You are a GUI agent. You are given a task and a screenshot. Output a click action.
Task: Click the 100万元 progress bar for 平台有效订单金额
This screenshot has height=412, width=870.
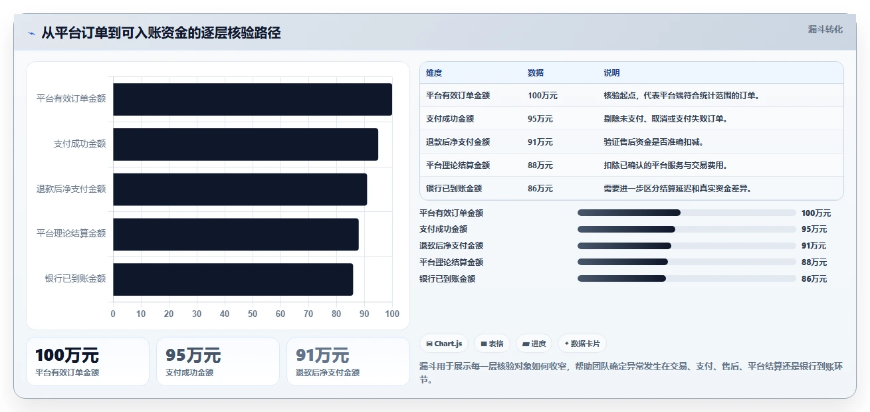(687, 213)
